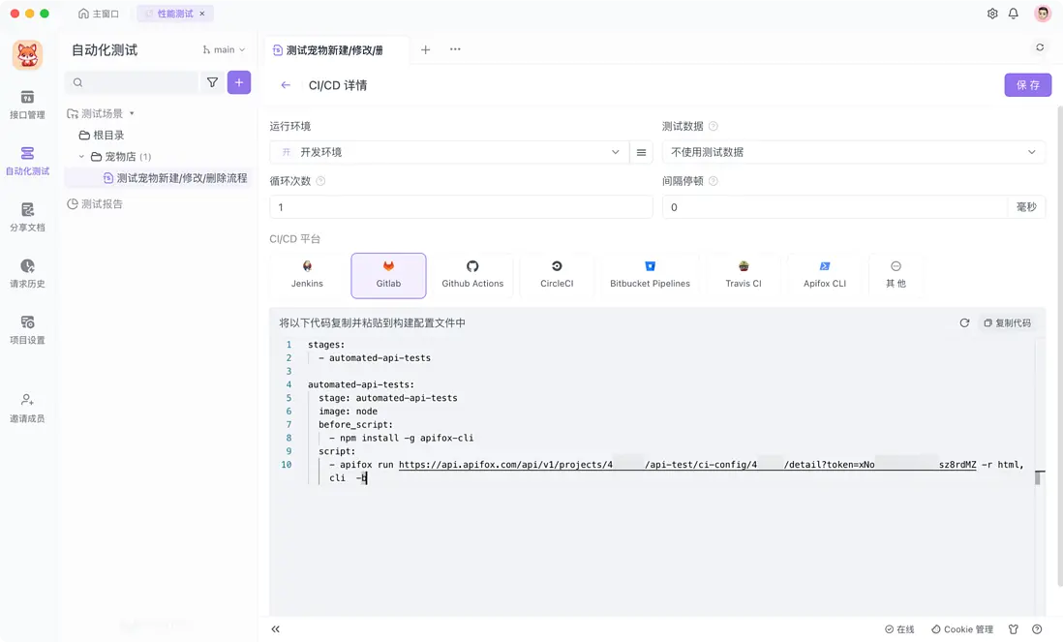Click the refresh icon at top right of tab bar
The width and height of the screenshot is (1063, 642).
1039,47
